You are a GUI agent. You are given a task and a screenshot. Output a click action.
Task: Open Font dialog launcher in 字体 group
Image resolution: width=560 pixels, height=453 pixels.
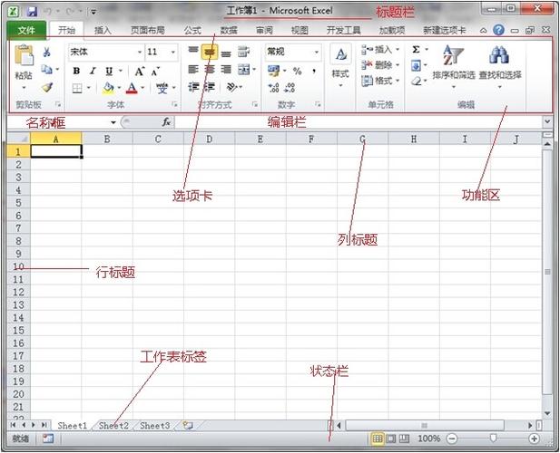[x=174, y=104]
